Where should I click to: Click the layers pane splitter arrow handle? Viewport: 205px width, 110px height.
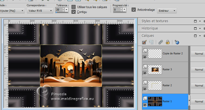tap(189, 100)
